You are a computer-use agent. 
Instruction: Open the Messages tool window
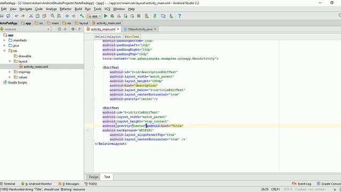coord(69,183)
